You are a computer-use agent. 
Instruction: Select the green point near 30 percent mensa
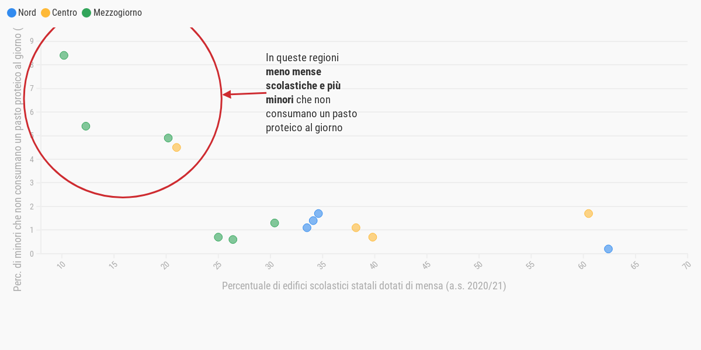tap(275, 223)
